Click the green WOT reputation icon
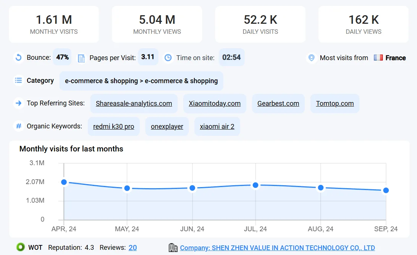The width and height of the screenshot is (417, 255). [20, 247]
